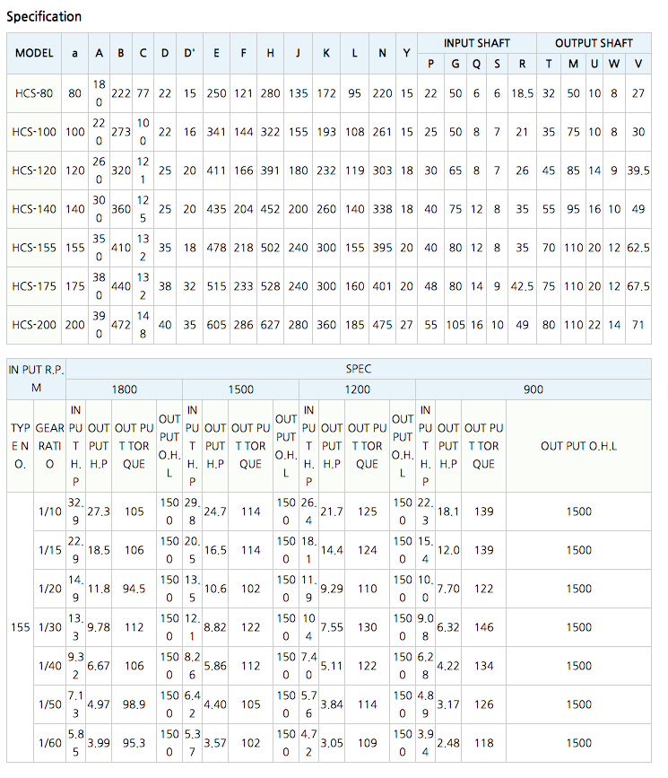
Task: Click the INPUT SHAFT group header
Action: [x=477, y=43]
